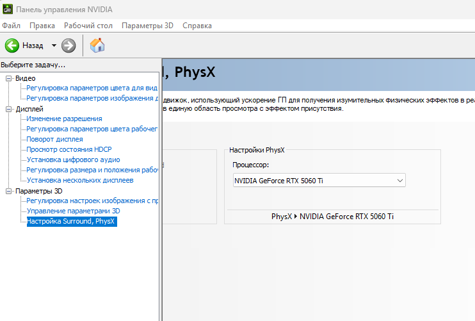The height and width of the screenshot is (321, 475).
Task: Click the Выберите задачу header text
Action: (x=33, y=65)
